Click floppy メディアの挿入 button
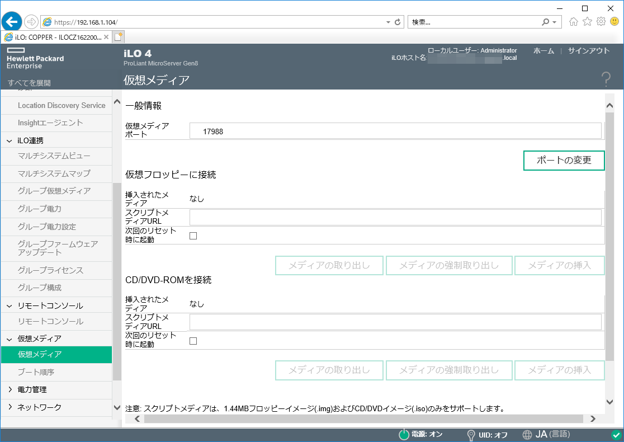 coord(560,266)
